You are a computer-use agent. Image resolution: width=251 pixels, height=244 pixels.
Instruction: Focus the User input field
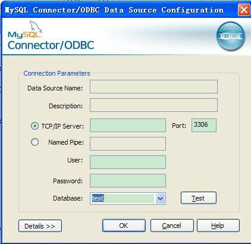tap(128, 162)
